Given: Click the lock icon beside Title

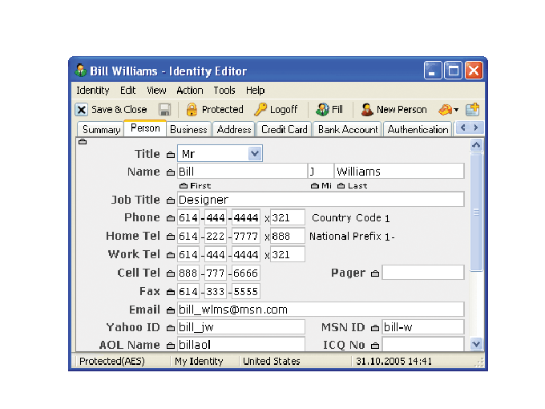Looking at the screenshot, I should (170, 155).
